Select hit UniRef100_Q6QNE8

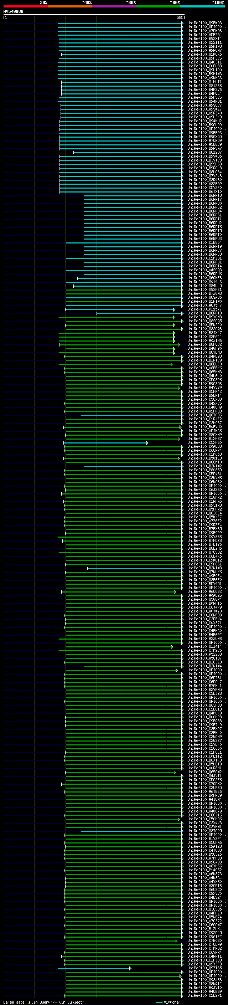coord(204,278)
